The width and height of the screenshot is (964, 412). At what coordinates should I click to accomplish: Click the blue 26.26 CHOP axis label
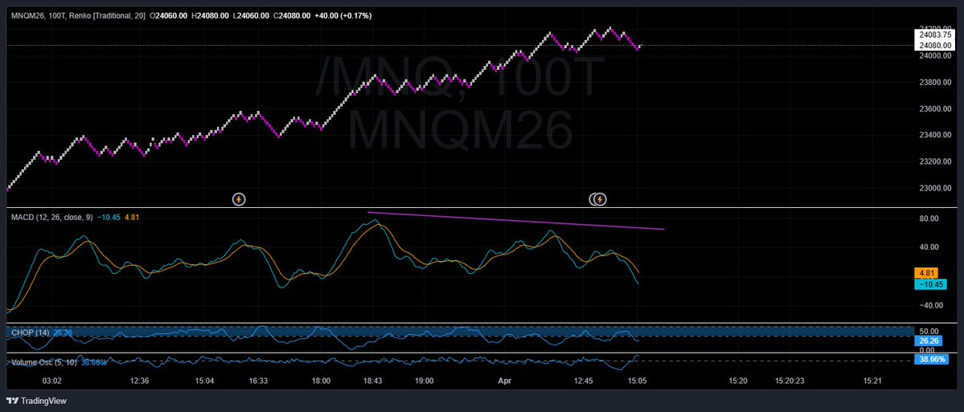(928, 341)
